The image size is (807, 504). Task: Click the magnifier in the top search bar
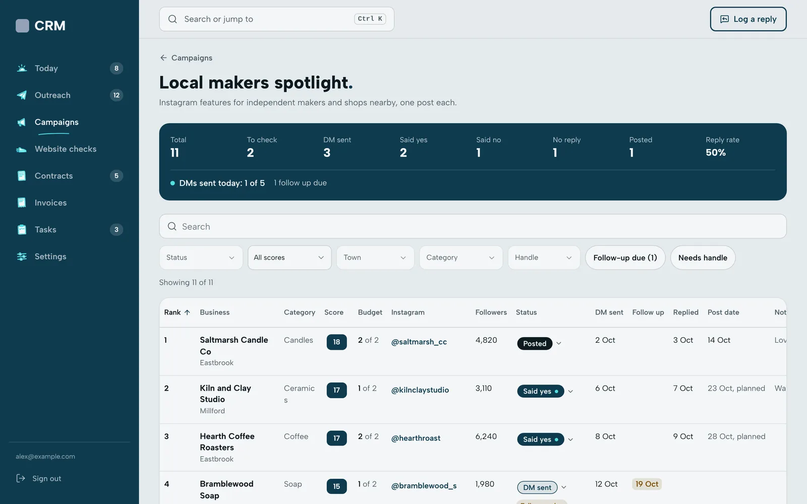[172, 19]
